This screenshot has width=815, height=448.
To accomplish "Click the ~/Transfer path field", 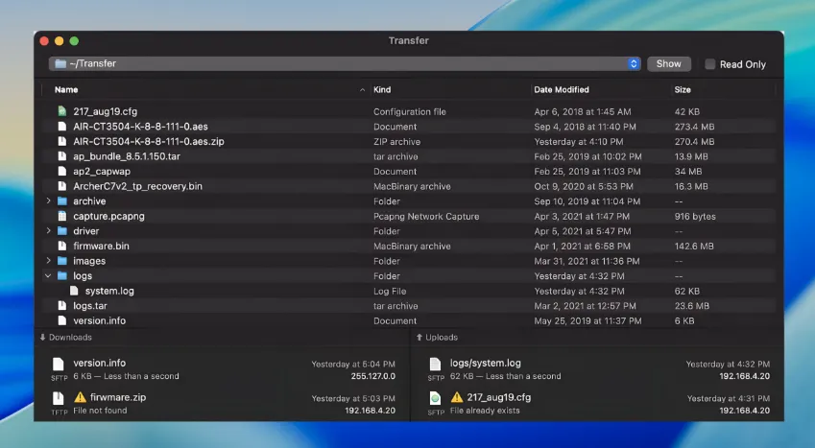I will coord(344,64).
